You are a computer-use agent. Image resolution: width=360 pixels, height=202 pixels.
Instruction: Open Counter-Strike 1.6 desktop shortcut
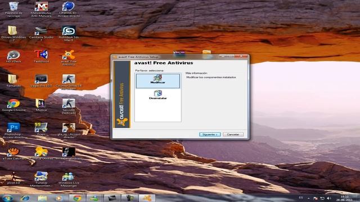(x=69, y=82)
